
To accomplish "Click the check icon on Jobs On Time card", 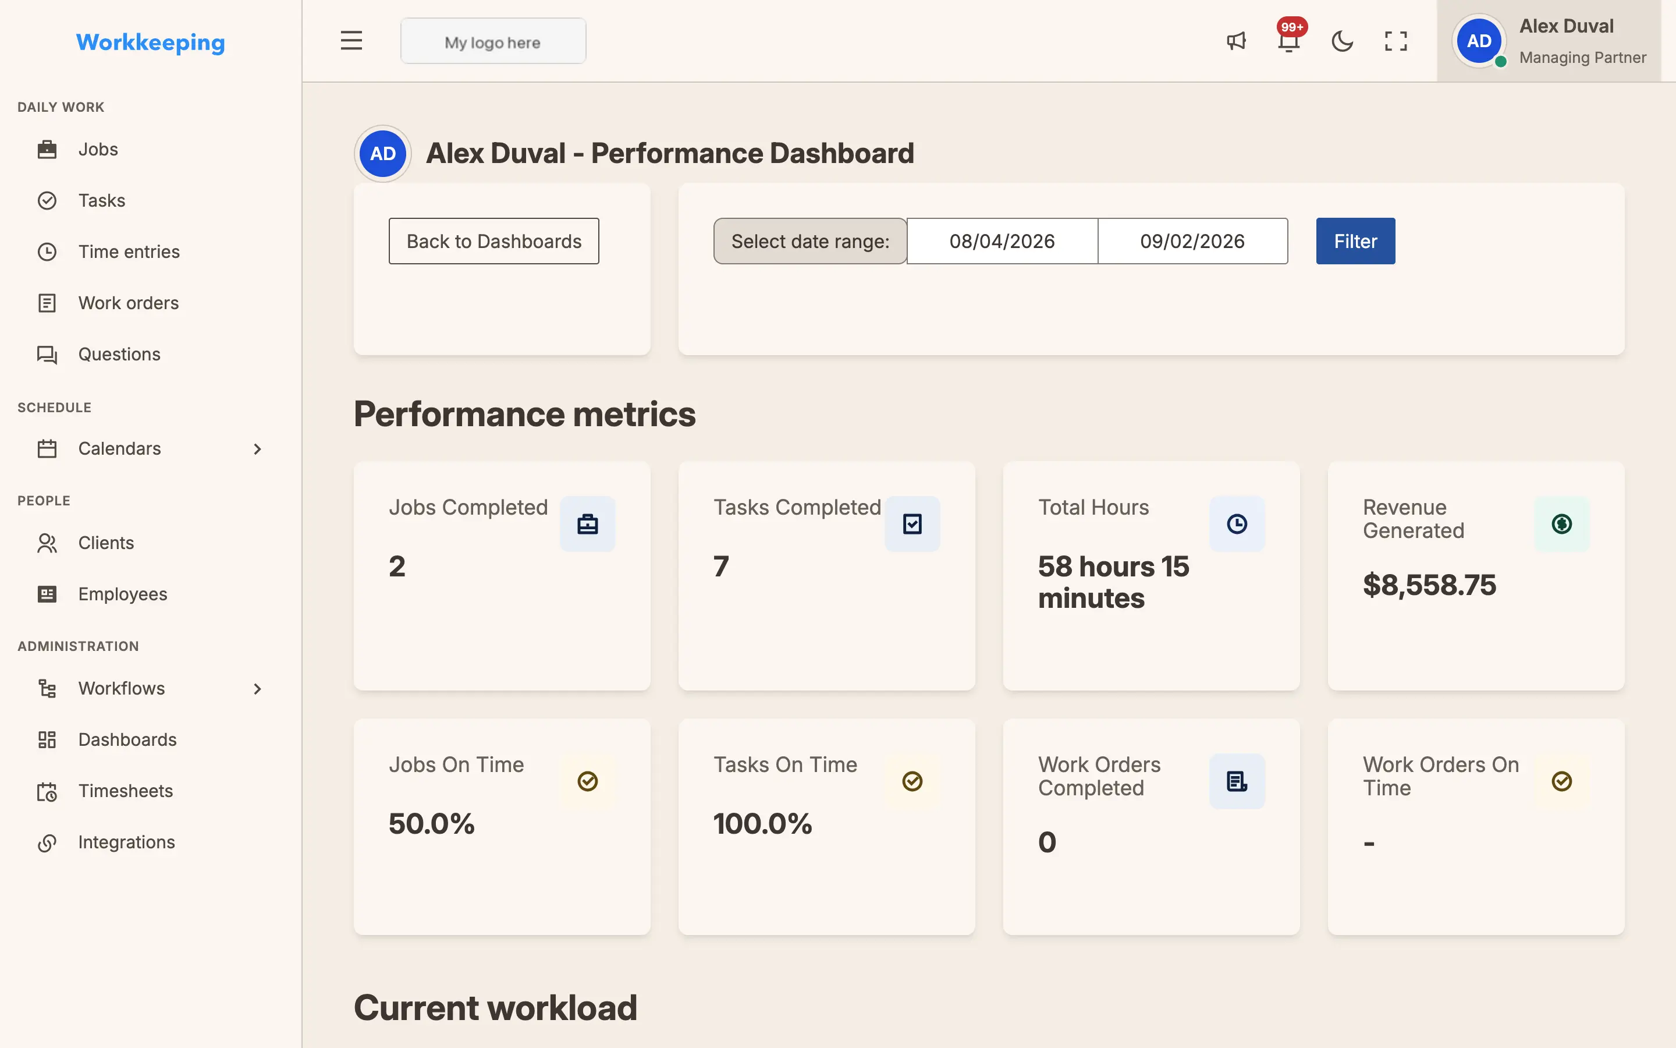I will (x=587, y=781).
